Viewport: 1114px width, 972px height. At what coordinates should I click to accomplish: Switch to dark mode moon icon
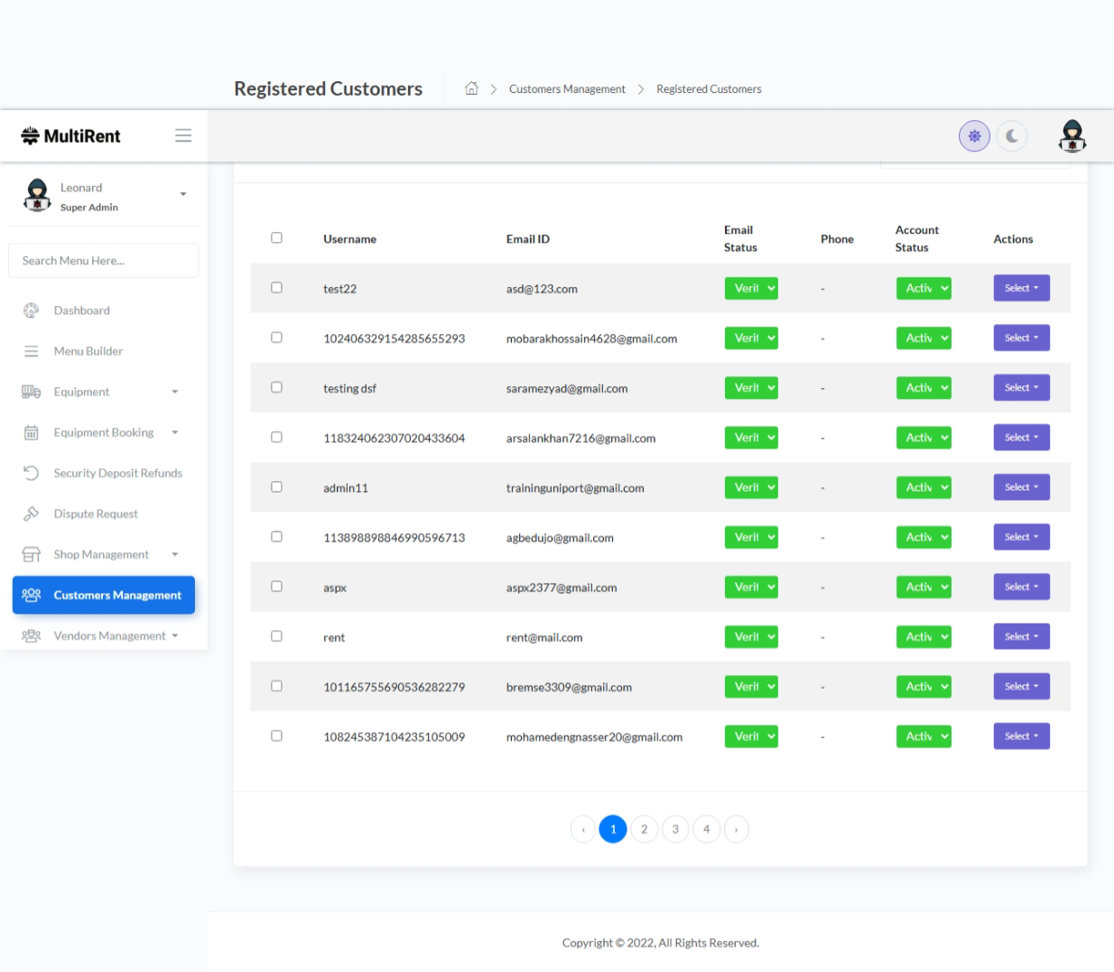(x=1012, y=136)
